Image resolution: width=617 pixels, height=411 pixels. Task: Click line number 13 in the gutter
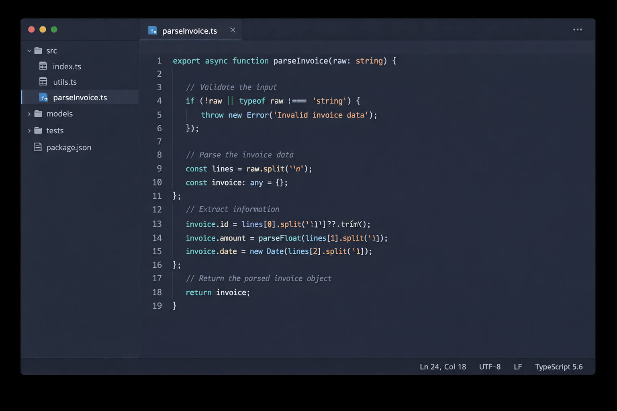pyautogui.click(x=157, y=224)
